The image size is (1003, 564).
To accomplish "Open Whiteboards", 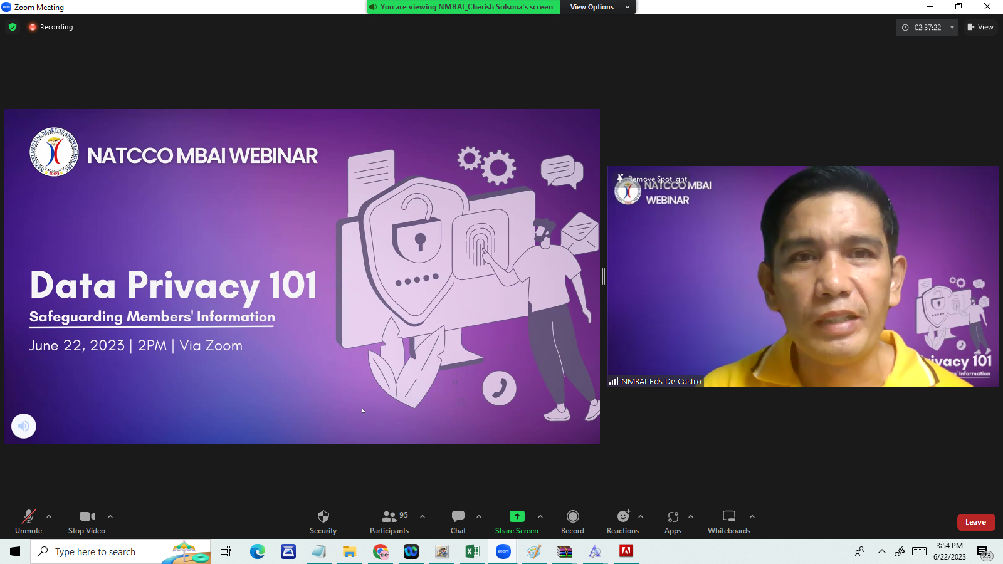I will click(729, 521).
